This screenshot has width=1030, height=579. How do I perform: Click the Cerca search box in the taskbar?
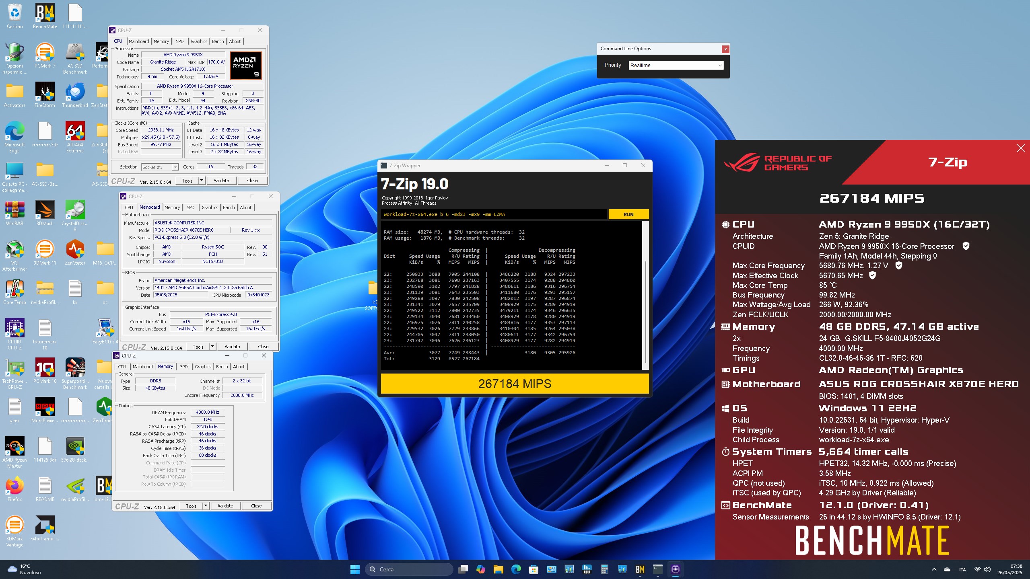[409, 569]
